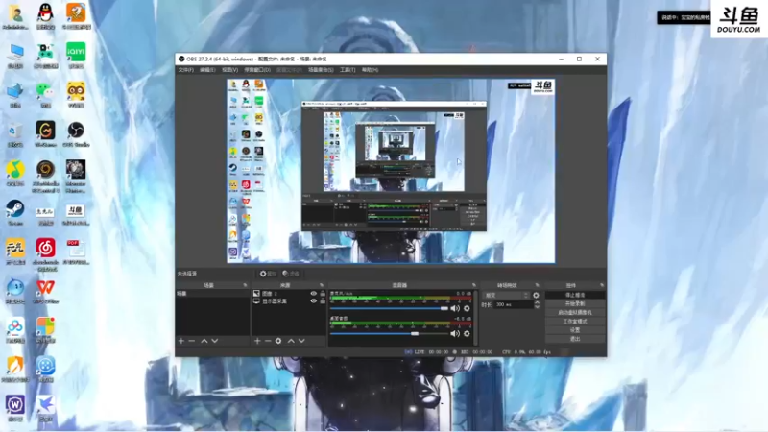
Task: Open NetEase Cloud Music desktop icon
Action: click(45, 254)
